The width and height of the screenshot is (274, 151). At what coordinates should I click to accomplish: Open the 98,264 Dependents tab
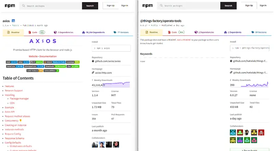94,32
